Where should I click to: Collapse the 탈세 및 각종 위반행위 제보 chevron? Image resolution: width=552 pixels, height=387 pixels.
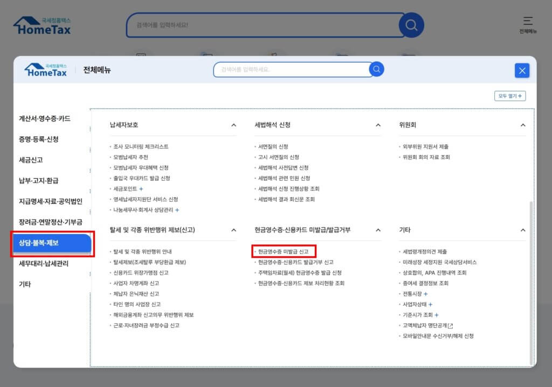(x=234, y=230)
